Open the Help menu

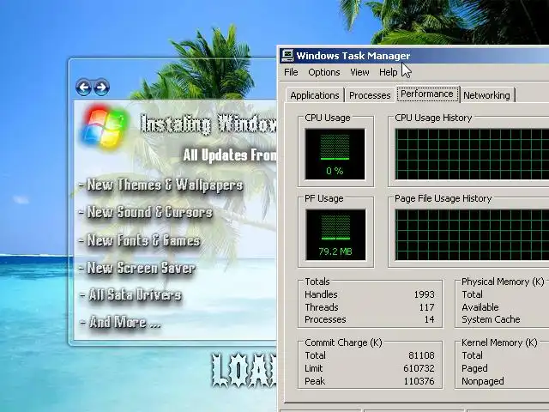(388, 72)
